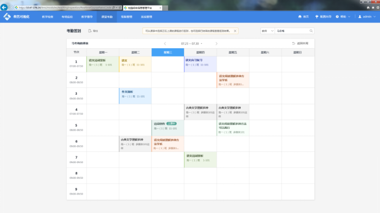
Task: Click the blue diamond app logo
Action: (7, 16)
